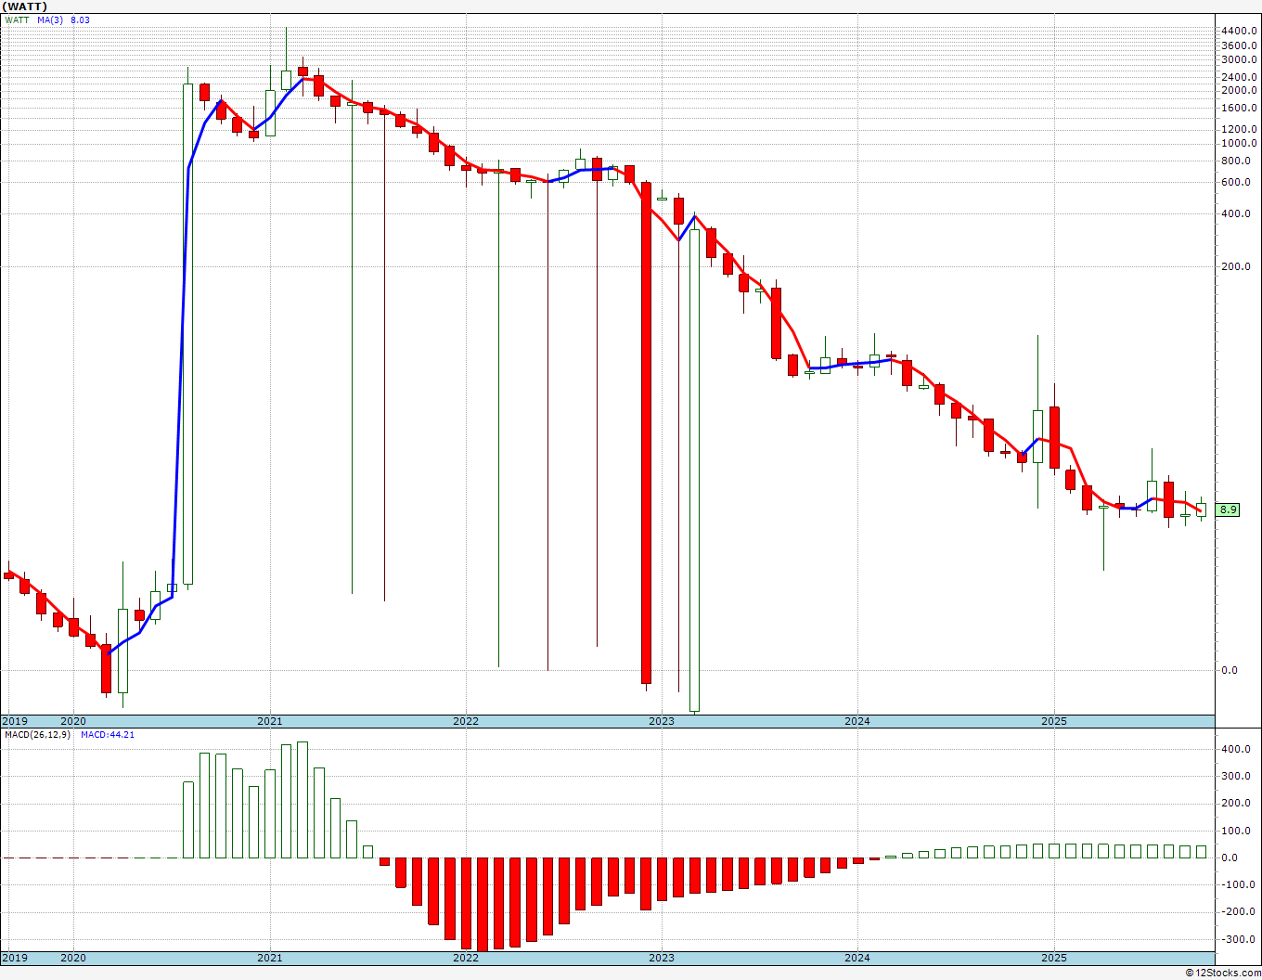Click the -100.0 MACD axis label
Image resolution: width=1262 pixels, height=980 pixels.
pyautogui.click(x=1239, y=884)
